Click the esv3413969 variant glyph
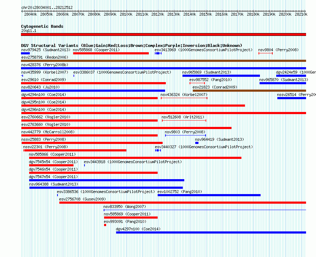316x257 pixels. [158, 53]
